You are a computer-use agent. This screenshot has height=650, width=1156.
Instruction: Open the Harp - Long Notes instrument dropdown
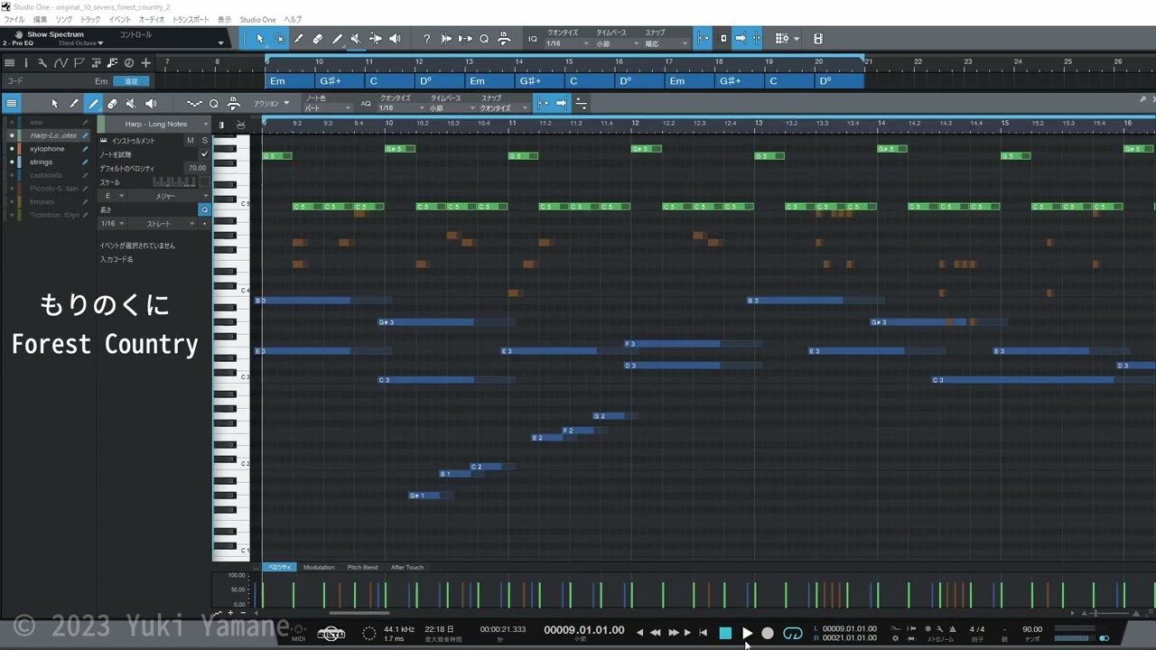tap(159, 125)
